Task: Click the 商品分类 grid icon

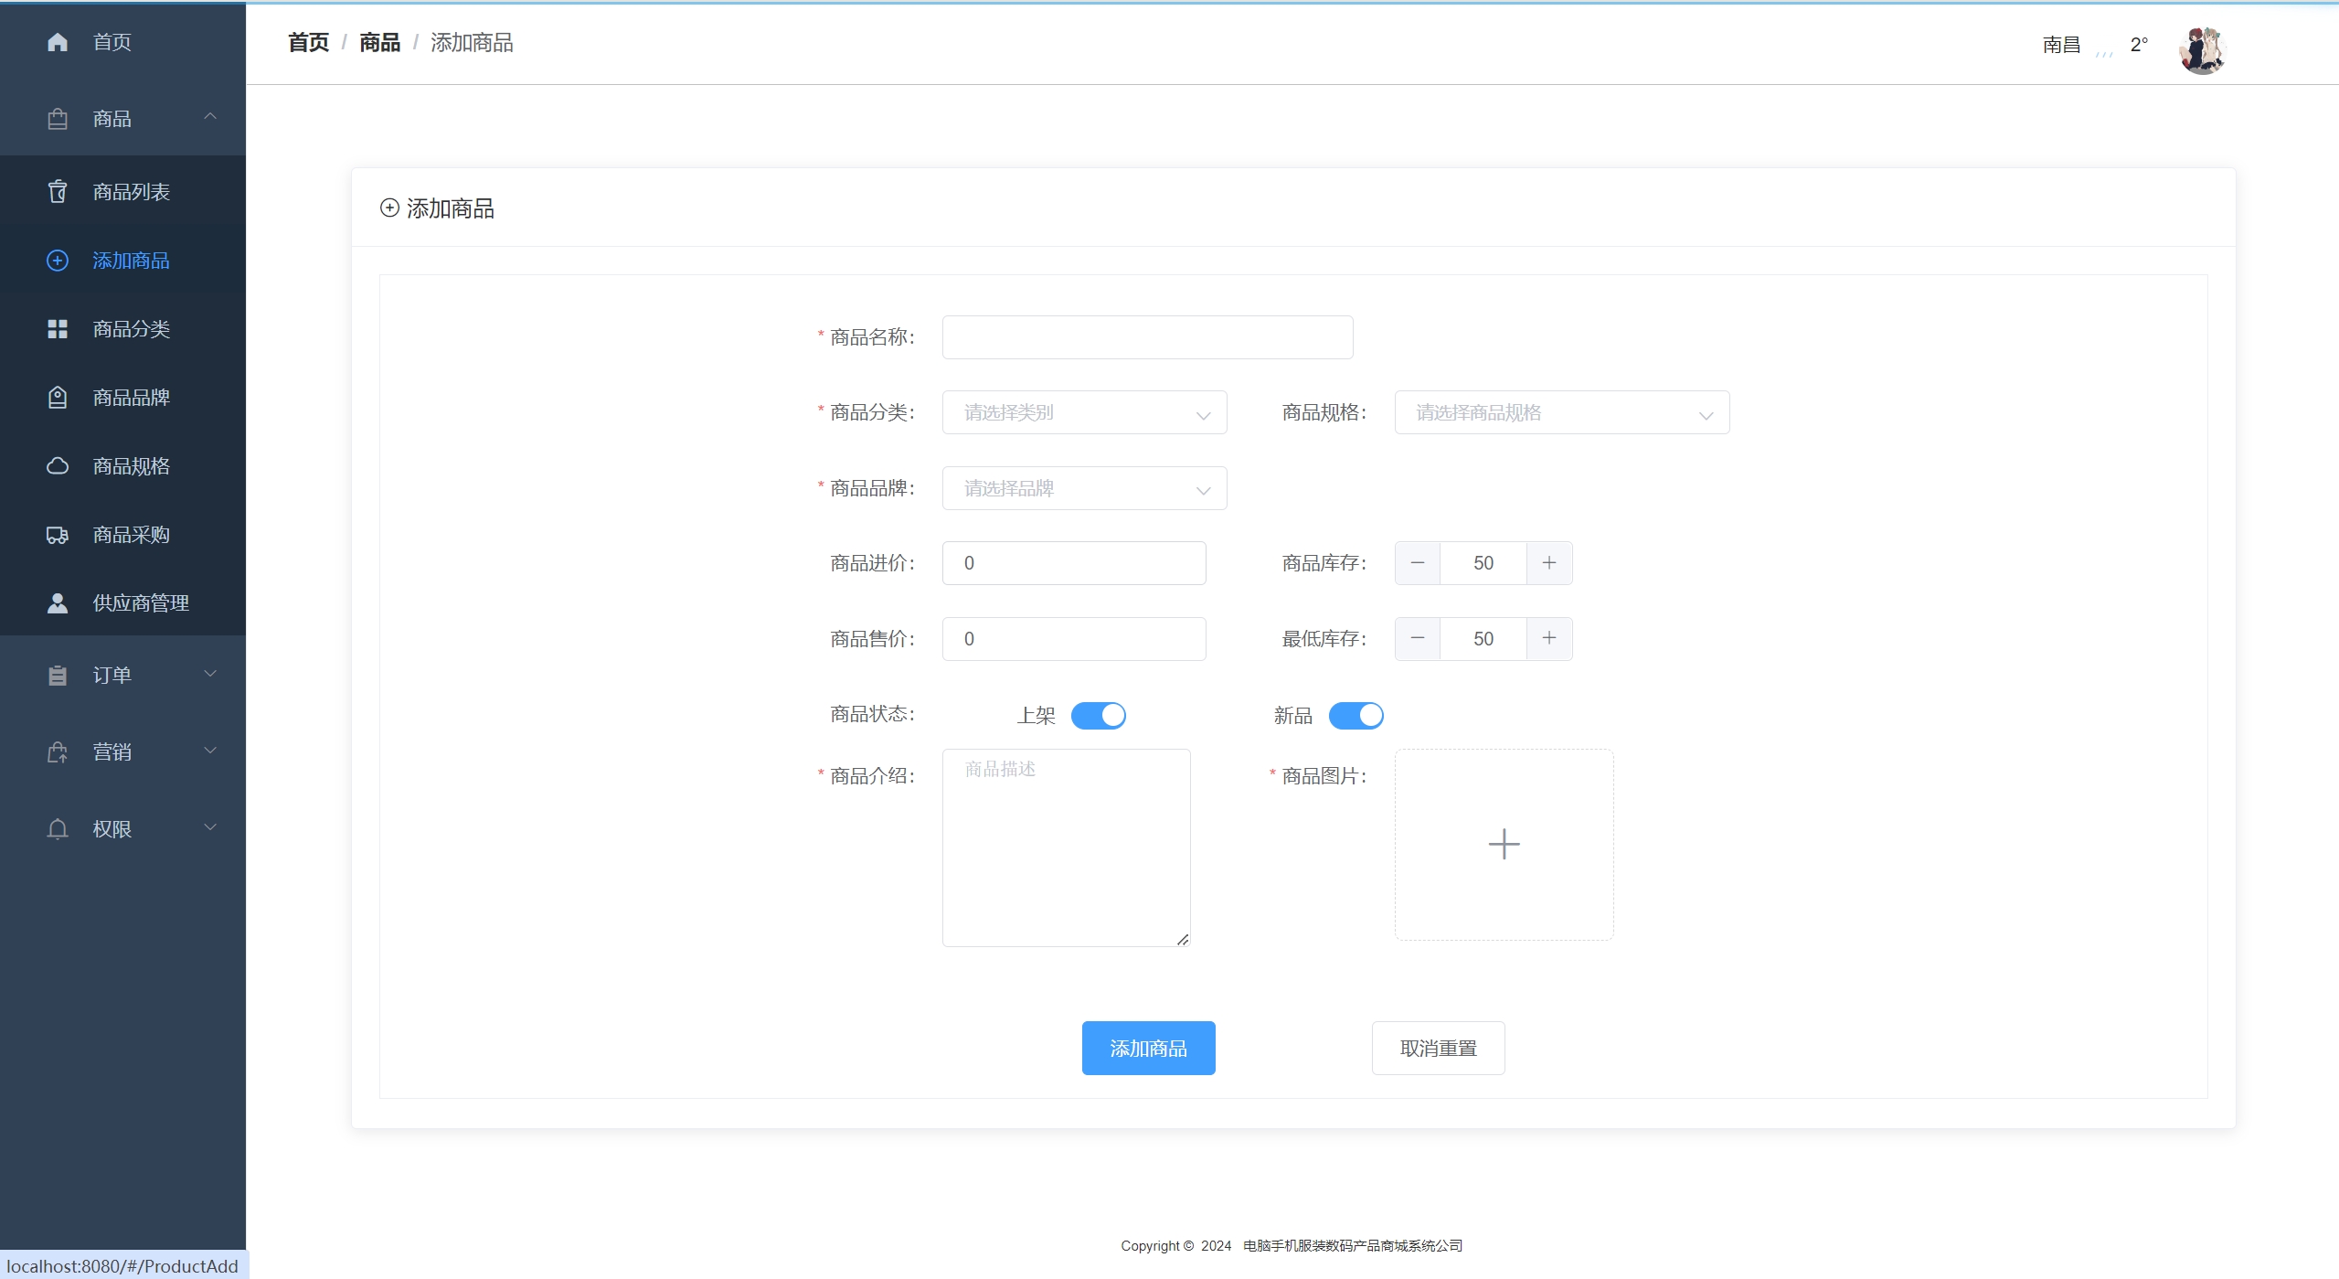Action: [58, 329]
